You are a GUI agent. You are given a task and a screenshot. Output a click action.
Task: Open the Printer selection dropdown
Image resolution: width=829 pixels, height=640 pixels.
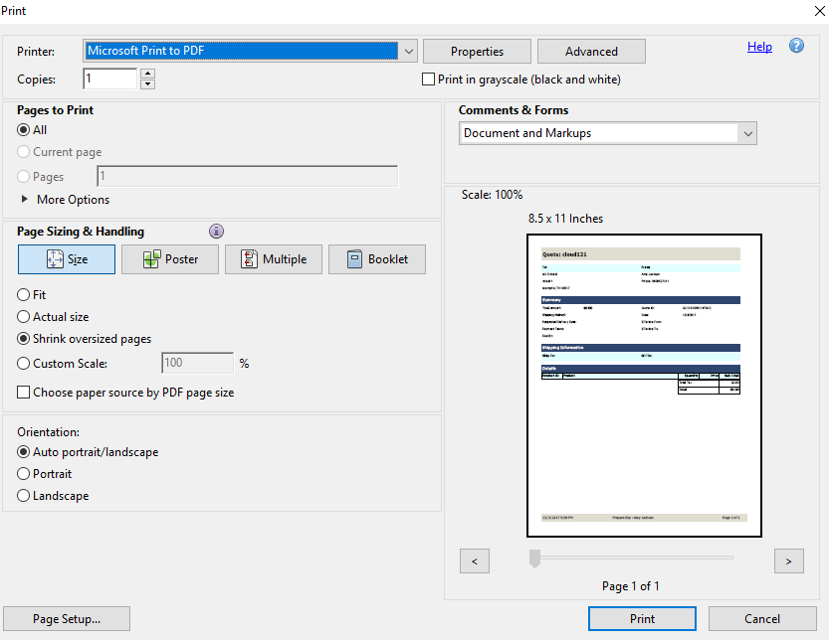tap(408, 51)
